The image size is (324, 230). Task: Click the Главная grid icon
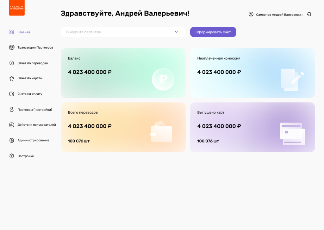point(12,32)
